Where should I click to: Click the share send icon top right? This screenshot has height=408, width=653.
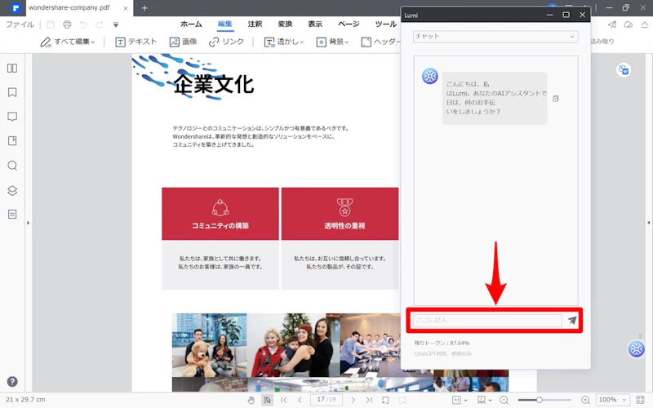point(611,24)
